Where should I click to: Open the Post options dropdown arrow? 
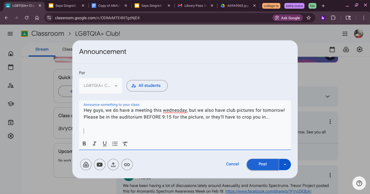(285, 164)
